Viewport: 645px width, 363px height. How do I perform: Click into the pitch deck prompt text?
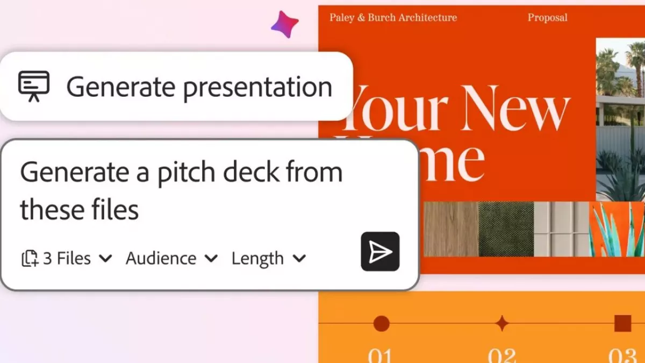tap(181, 190)
